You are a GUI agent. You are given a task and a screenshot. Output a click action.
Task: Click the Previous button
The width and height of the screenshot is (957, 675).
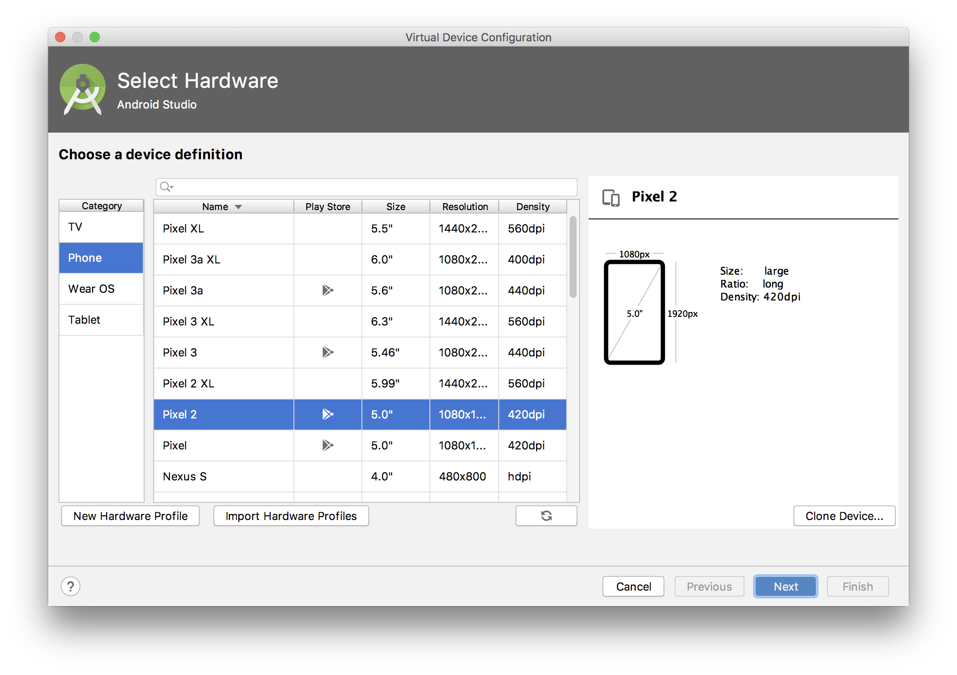point(709,586)
